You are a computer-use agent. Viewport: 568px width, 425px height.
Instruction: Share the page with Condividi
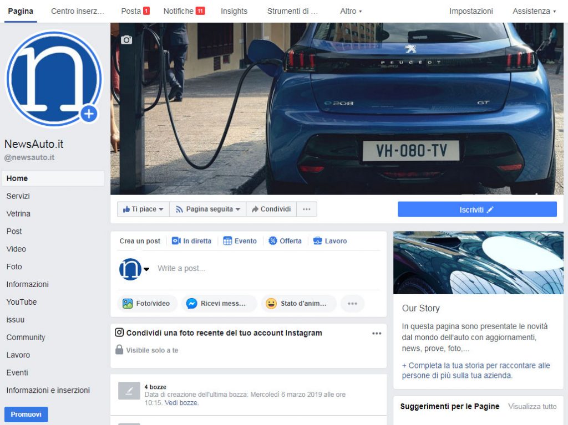tap(271, 209)
